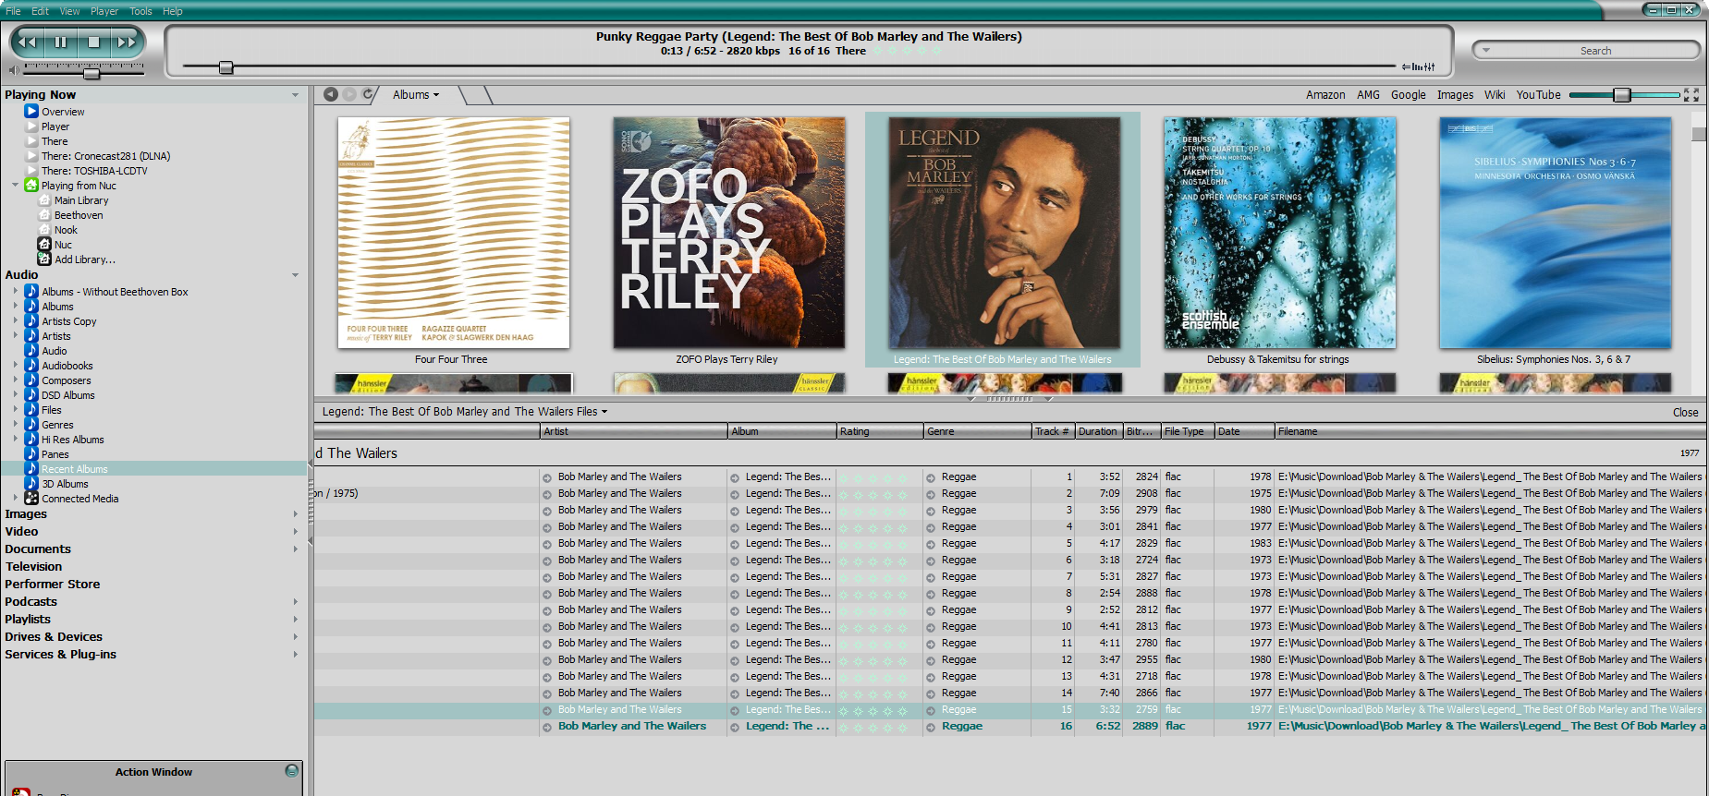Sort by the Rating column header
The width and height of the screenshot is (1709, 796).
pos(880,431)
